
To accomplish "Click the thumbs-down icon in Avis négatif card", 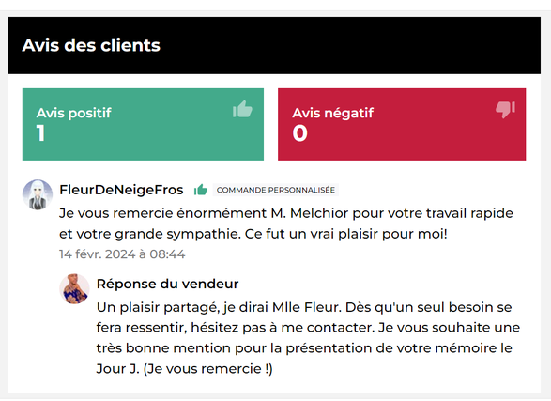I will (x=505, y=110).
